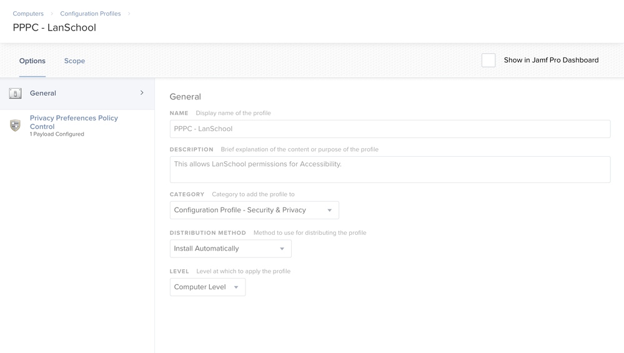Click the profile Name input field
Viewport: 624px width, 353px height.
390,129
